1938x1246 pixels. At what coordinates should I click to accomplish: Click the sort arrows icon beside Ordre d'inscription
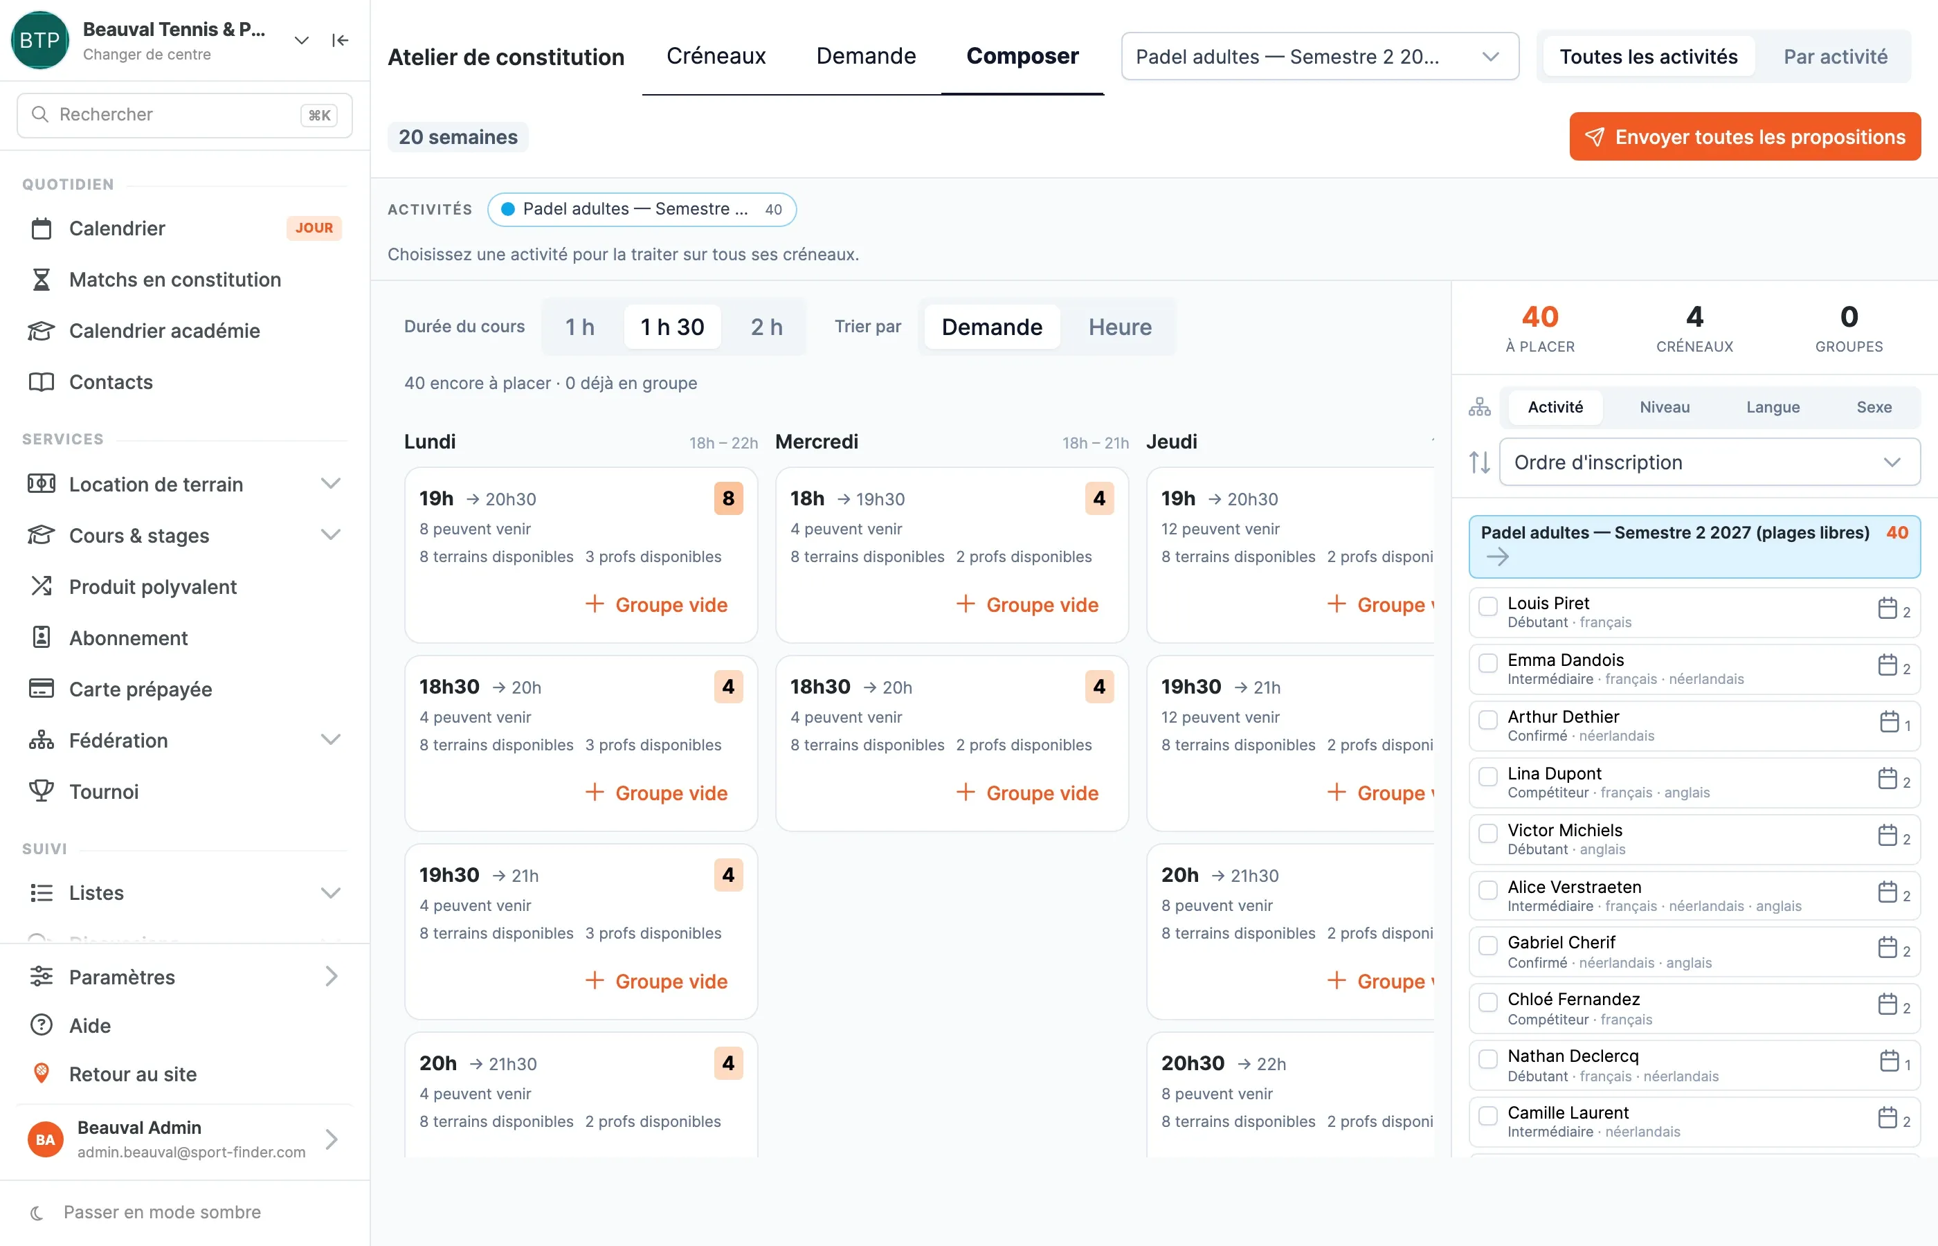click(x=1479, y=462)
